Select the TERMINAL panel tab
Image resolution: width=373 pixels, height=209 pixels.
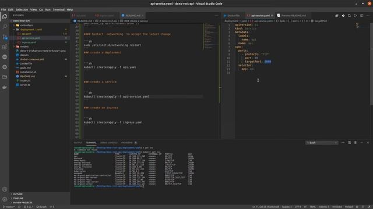click(91, 143)
